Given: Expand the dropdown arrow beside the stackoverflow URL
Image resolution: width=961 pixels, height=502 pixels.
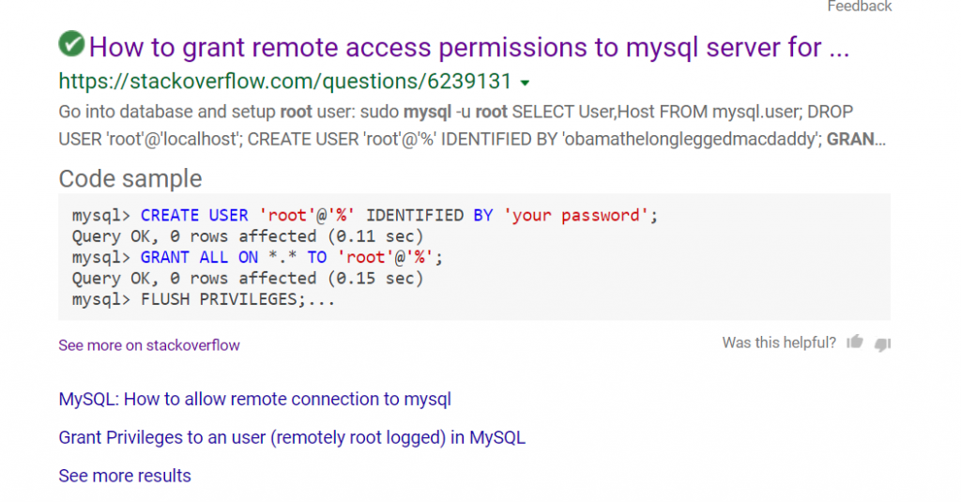Looking at the screenshot, I should point(525,82).
